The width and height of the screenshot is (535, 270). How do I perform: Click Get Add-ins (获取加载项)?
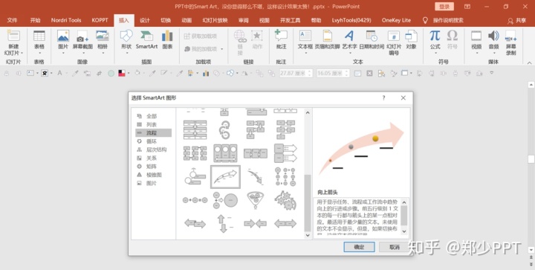point(201,36)
